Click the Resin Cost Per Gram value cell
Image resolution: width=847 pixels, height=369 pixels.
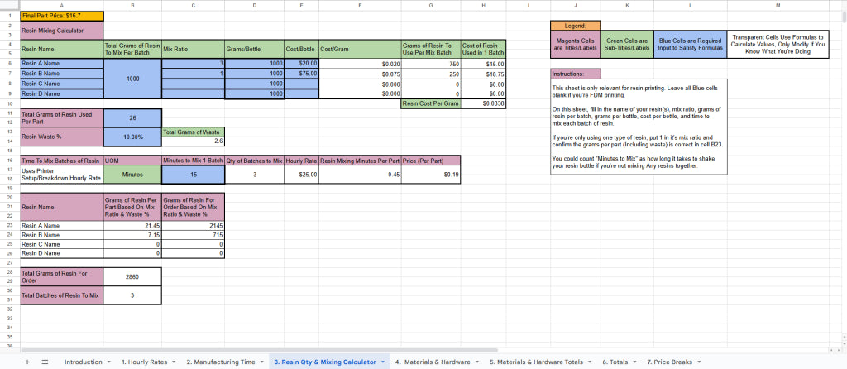pyautogui.click(x=483, y=103)
